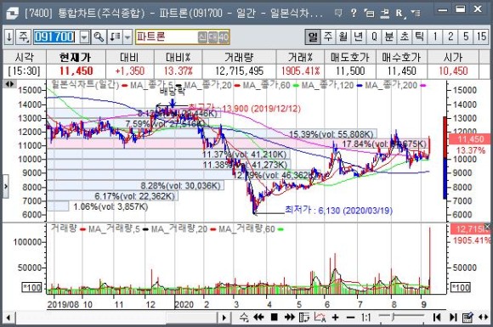Expand the dropdown arrow next to sort icon

coord(127,37)
